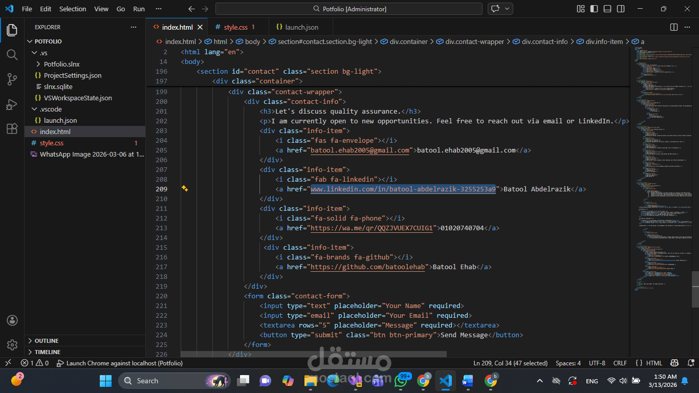699x393 pixels.
Task: Click the HTML language mode in status bar
Action: pyautogui.click(x=653, y=363)
